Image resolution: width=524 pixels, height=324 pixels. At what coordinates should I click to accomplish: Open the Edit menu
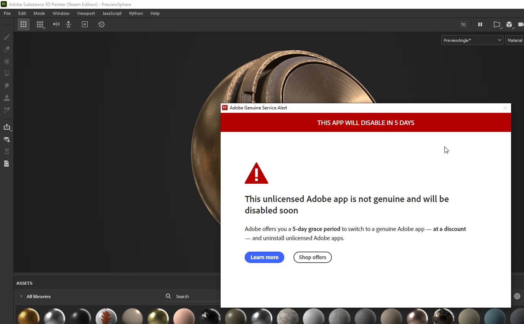point(22,13)
